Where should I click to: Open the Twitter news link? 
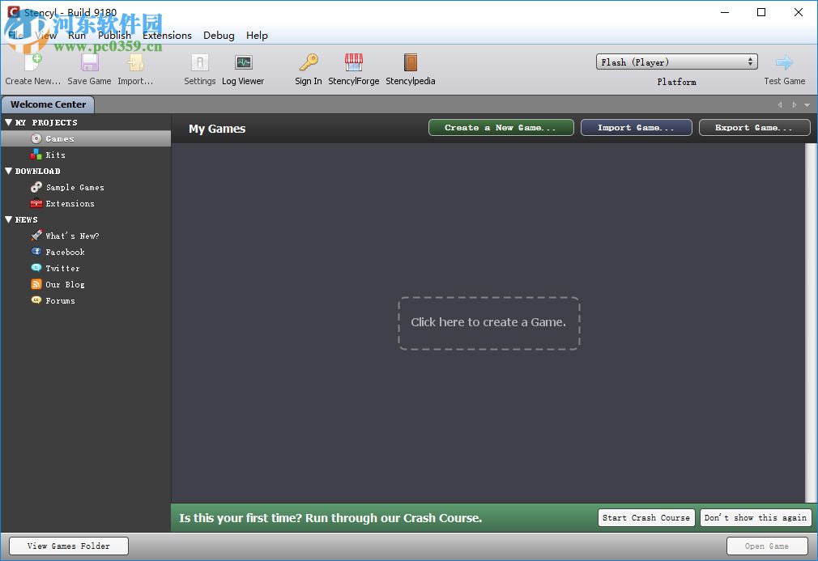pos(86,268)
